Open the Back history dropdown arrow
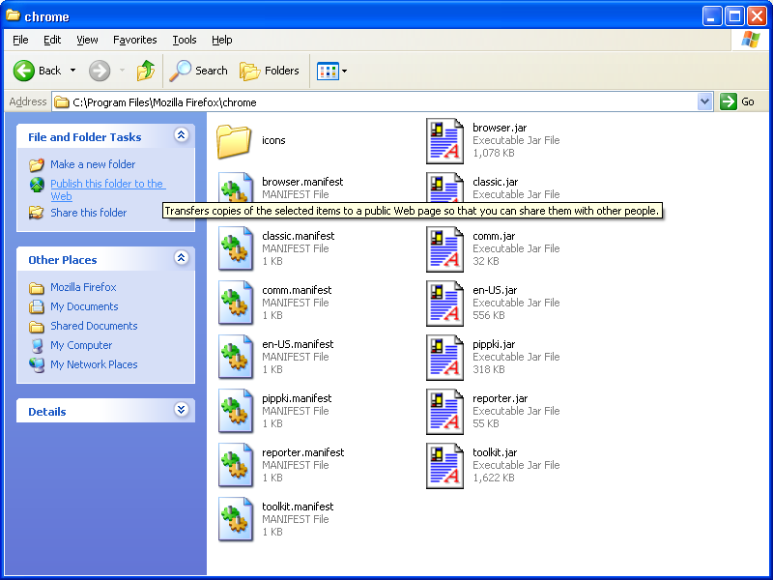Screen dimensions: 773x580 (x=72, y=71)
